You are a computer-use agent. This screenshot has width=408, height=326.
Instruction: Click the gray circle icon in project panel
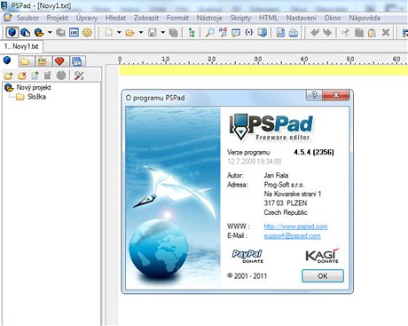(x=61, y=76)
